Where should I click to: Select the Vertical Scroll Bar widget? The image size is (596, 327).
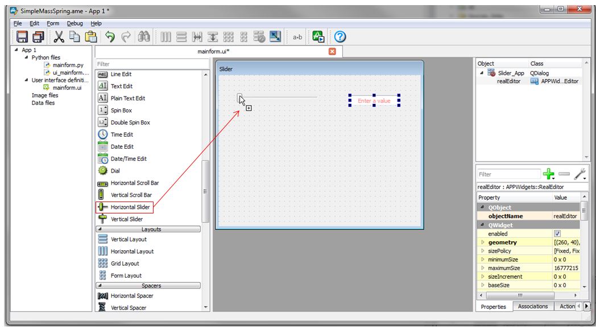pos(131,194)
